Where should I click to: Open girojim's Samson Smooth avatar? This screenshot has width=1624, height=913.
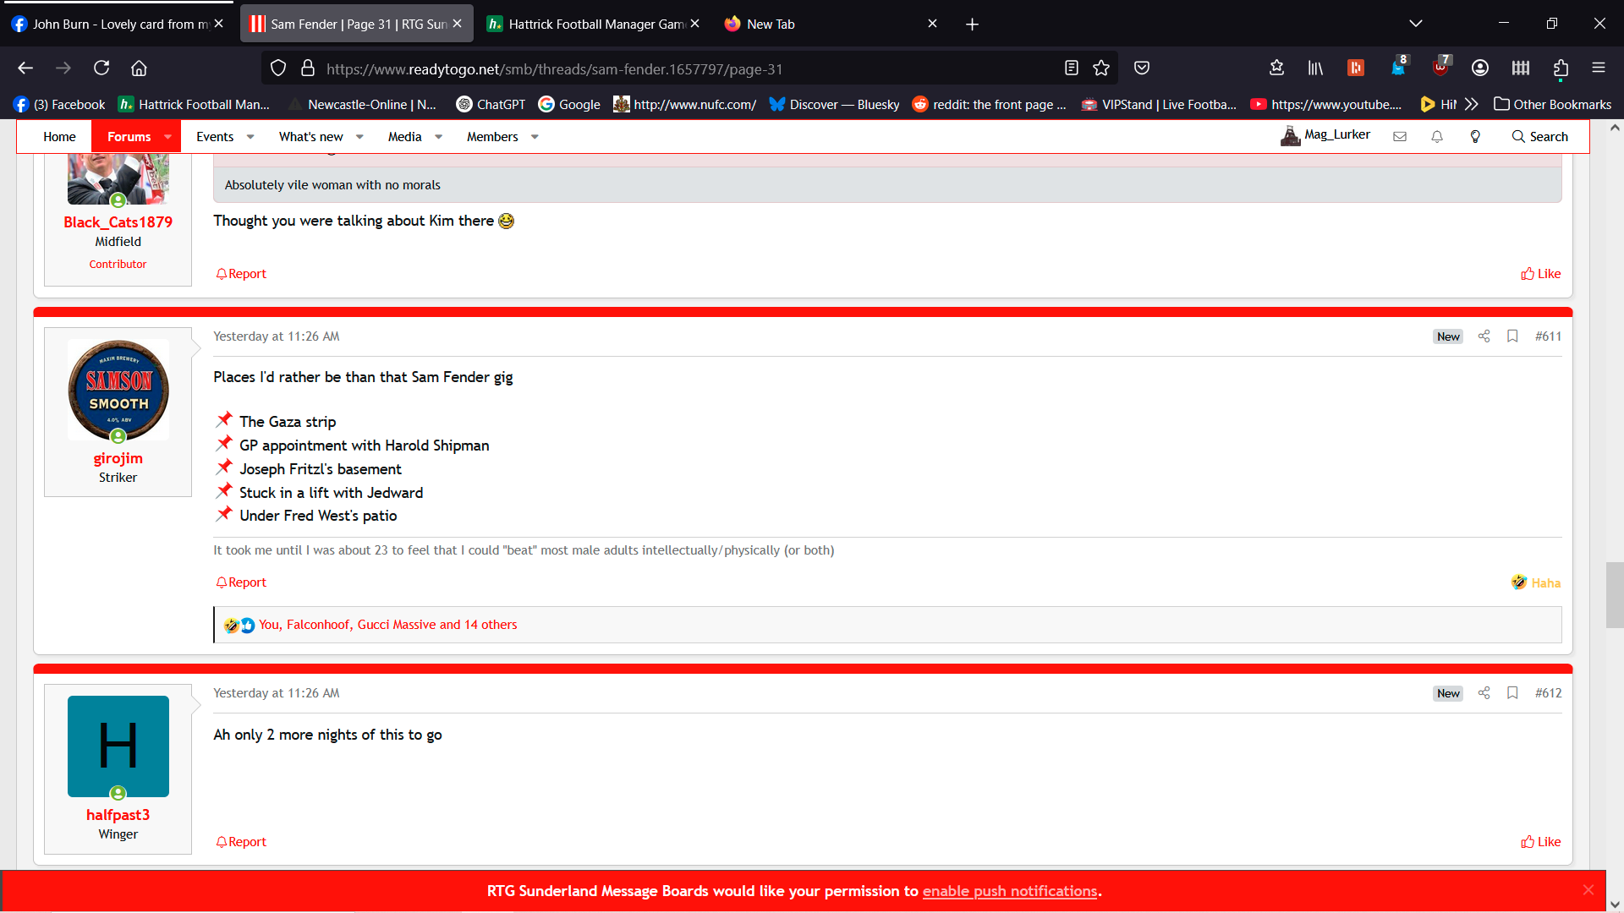tap(118, 391)
